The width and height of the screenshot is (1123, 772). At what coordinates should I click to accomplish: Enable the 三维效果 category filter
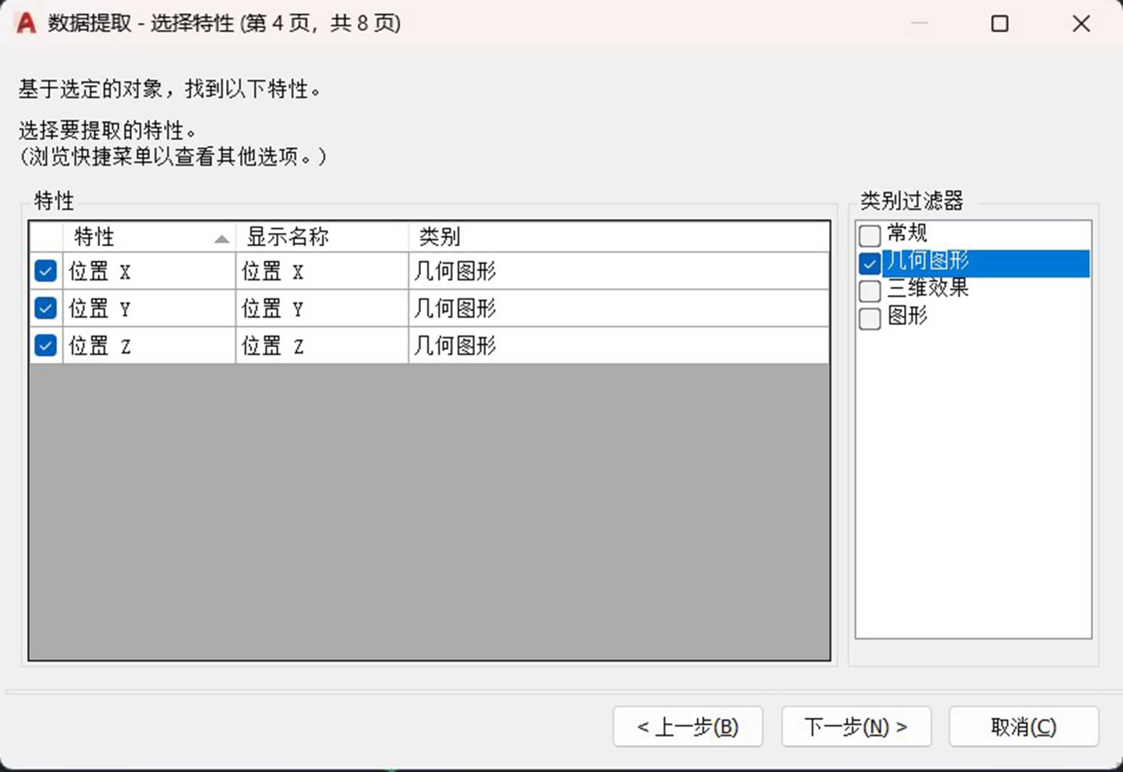870,291
